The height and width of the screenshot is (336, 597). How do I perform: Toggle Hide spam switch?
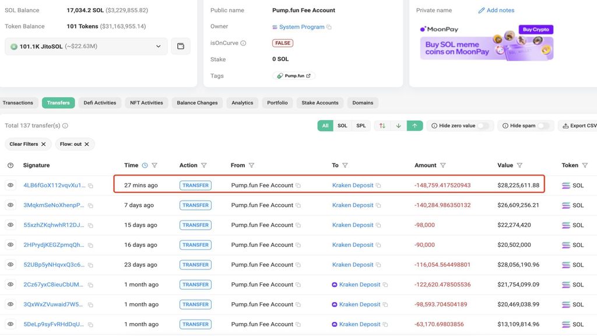pyautogui.click(x=543, y=126)
